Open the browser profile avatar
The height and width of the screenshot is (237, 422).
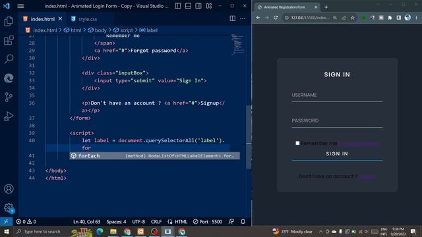coord(407,18)
